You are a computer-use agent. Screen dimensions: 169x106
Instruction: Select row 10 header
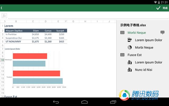[x=2, y=60]
